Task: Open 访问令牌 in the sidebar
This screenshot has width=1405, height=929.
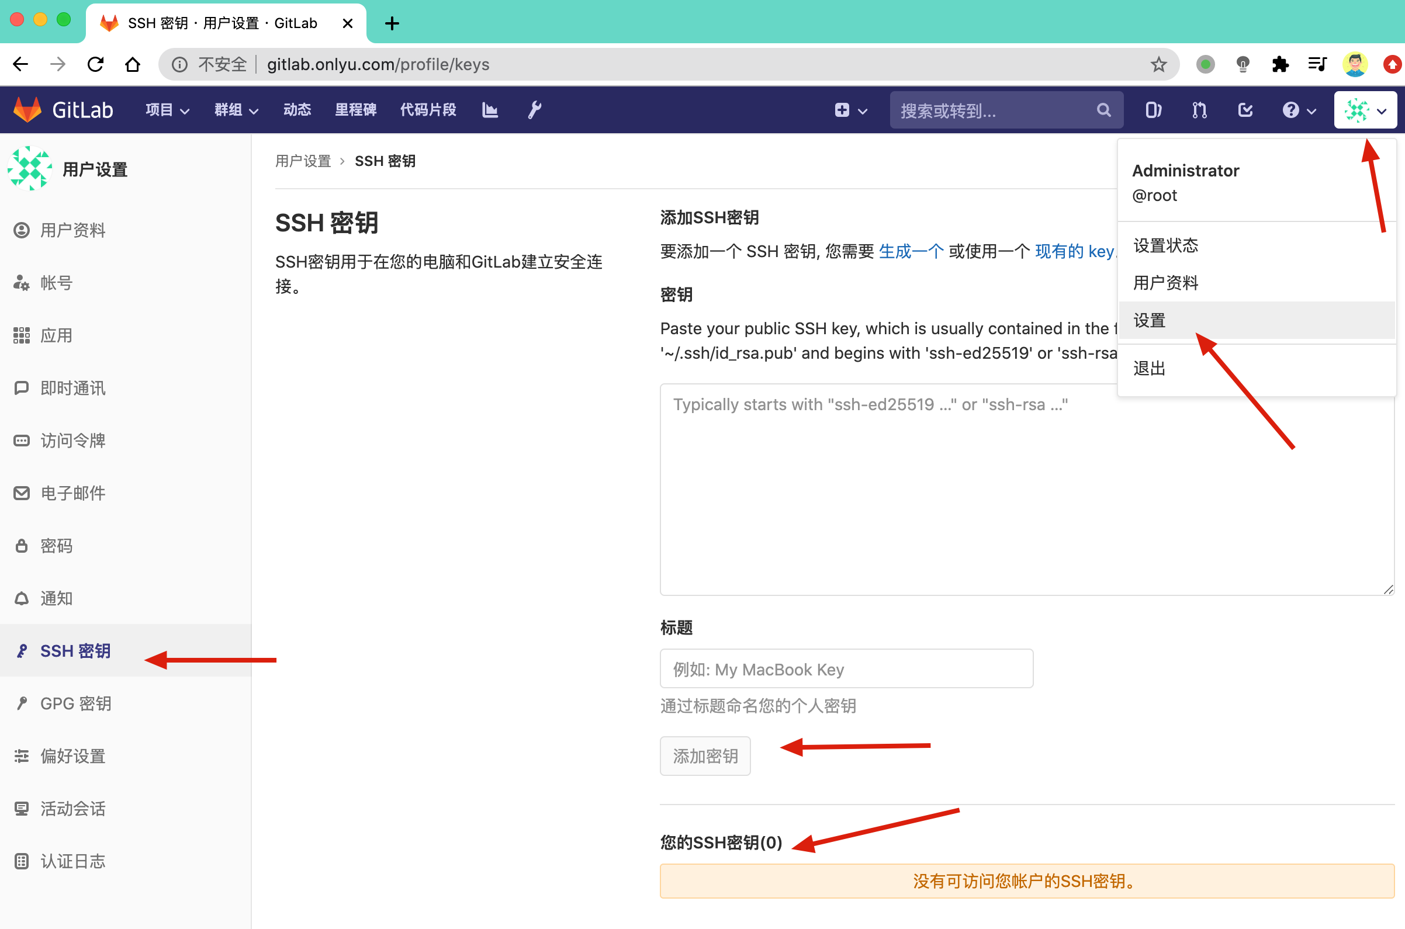Action: 126,441
